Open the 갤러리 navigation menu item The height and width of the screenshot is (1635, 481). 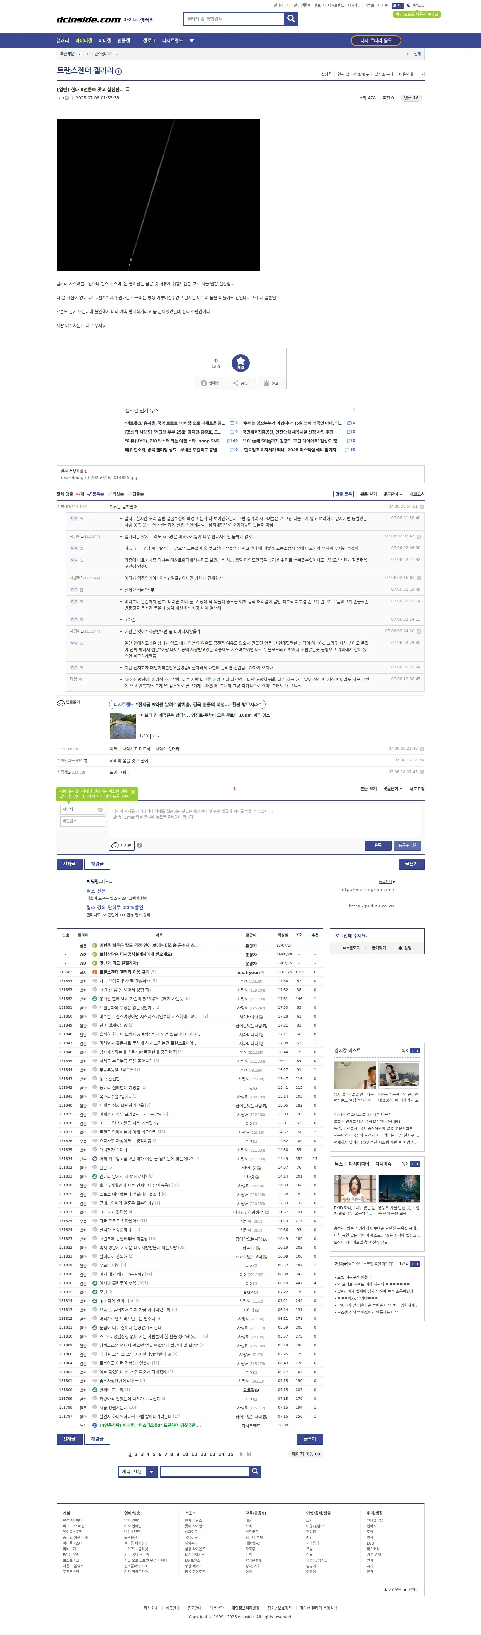point(63,41)
